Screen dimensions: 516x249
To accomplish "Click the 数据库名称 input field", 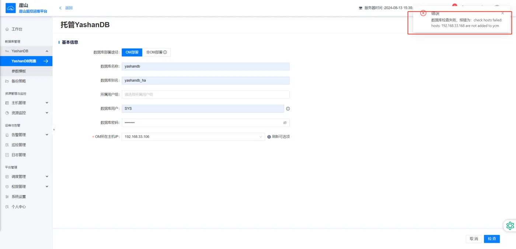I will pyautogui.click(x=206, y=67).
